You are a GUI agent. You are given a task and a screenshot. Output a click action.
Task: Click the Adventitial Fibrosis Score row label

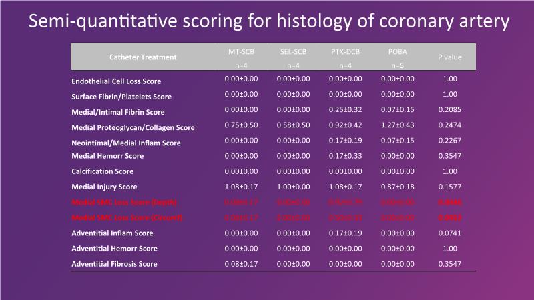pyautogui.click(x=114, y=264)
